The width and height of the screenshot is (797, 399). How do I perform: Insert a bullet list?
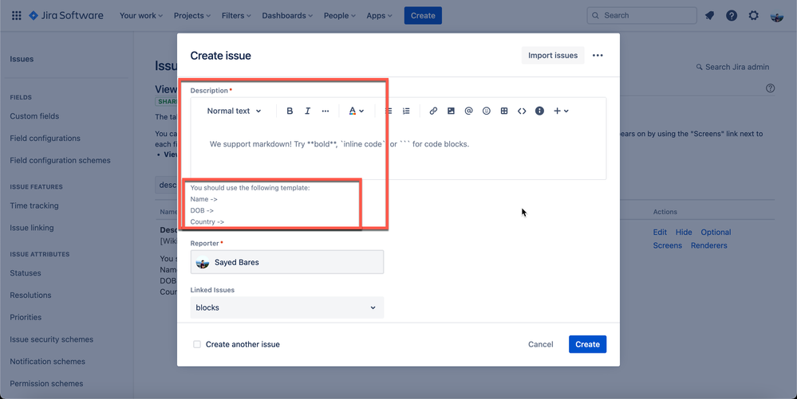coord(389,111)
